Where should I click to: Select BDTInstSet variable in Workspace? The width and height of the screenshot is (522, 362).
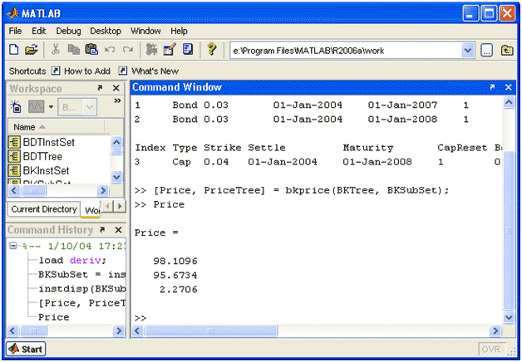42,142
